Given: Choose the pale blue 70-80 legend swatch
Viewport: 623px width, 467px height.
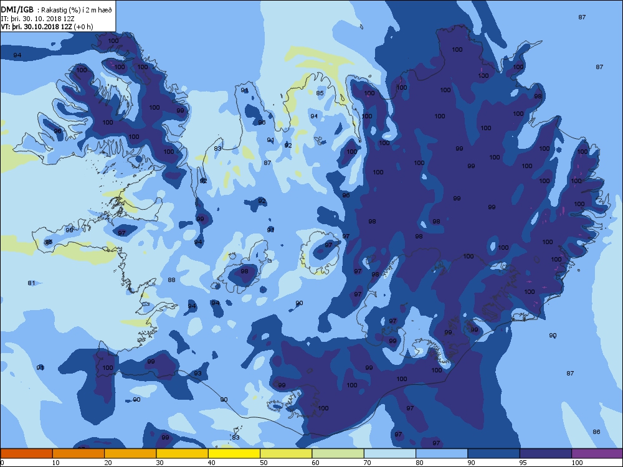Looking at the screenshot, I should [x=390, y=453].
